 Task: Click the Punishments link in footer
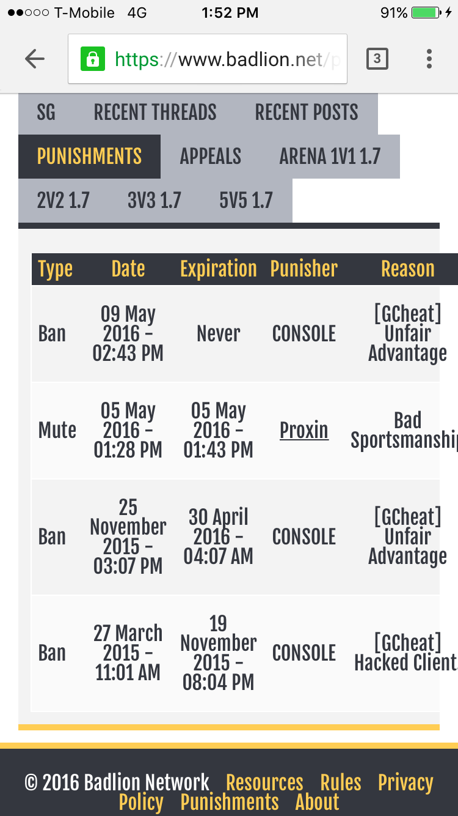(230, 802)
